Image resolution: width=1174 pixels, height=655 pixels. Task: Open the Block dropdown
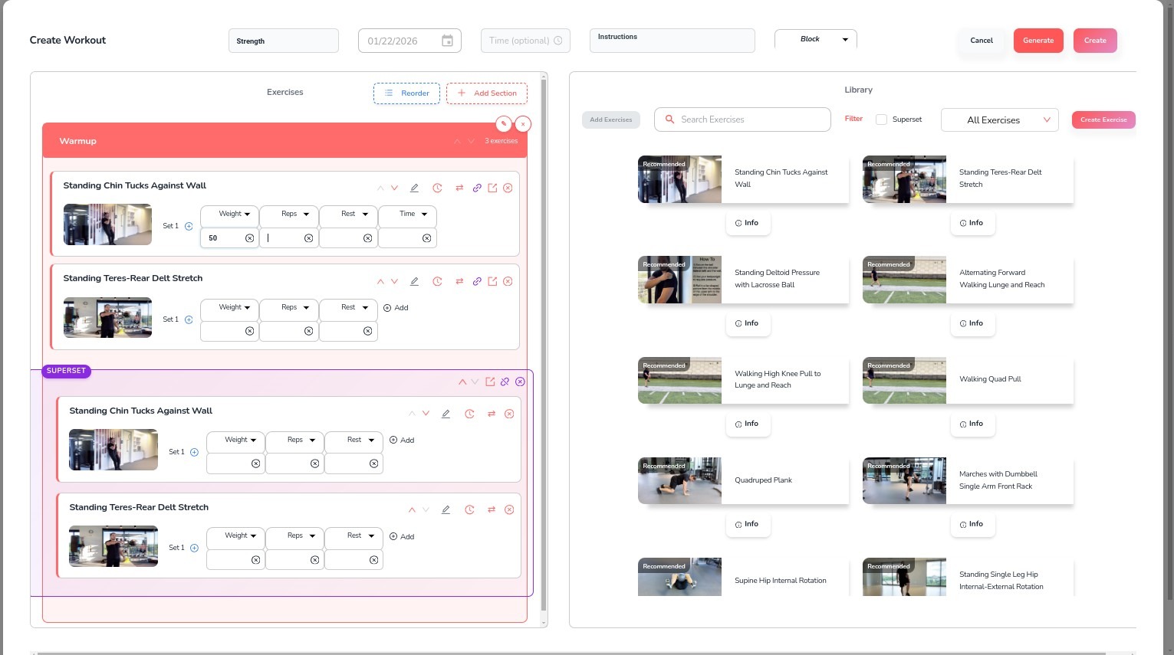[816, 39]
